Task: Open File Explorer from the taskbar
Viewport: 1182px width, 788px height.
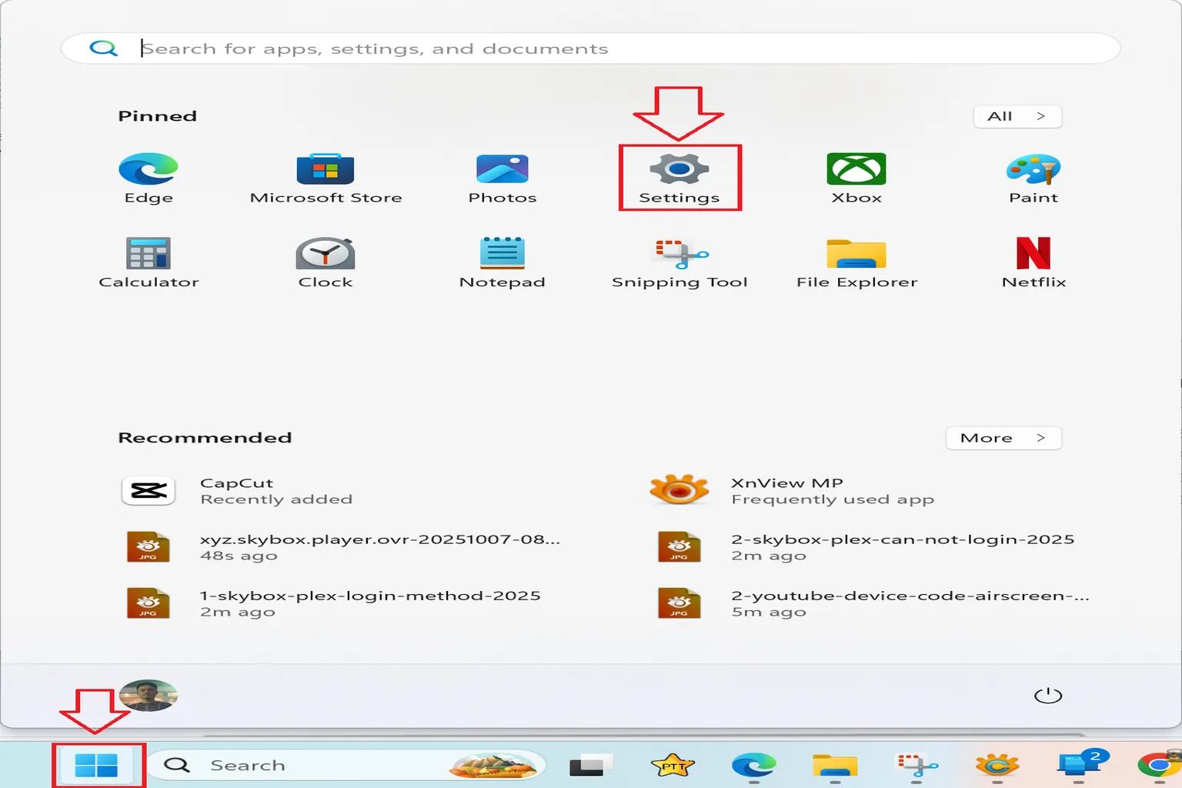Action: point(835,766)
